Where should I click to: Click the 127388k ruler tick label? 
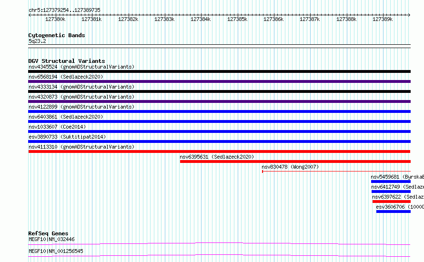click(346, 19)
